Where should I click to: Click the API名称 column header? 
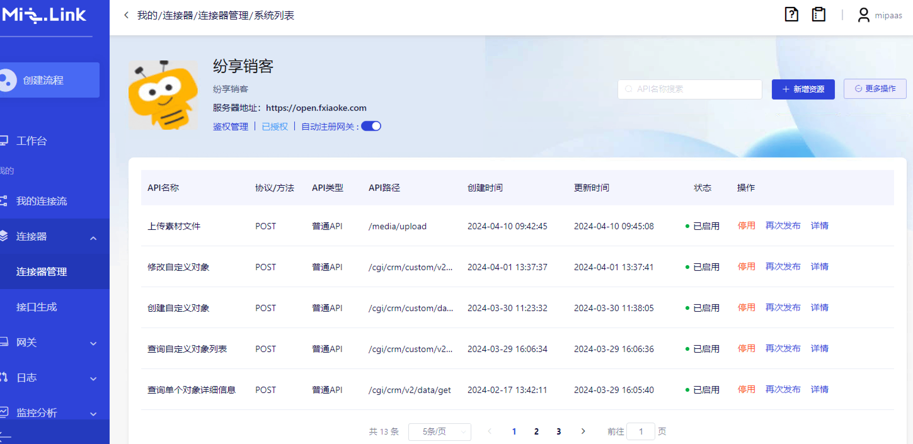(163, 187)
